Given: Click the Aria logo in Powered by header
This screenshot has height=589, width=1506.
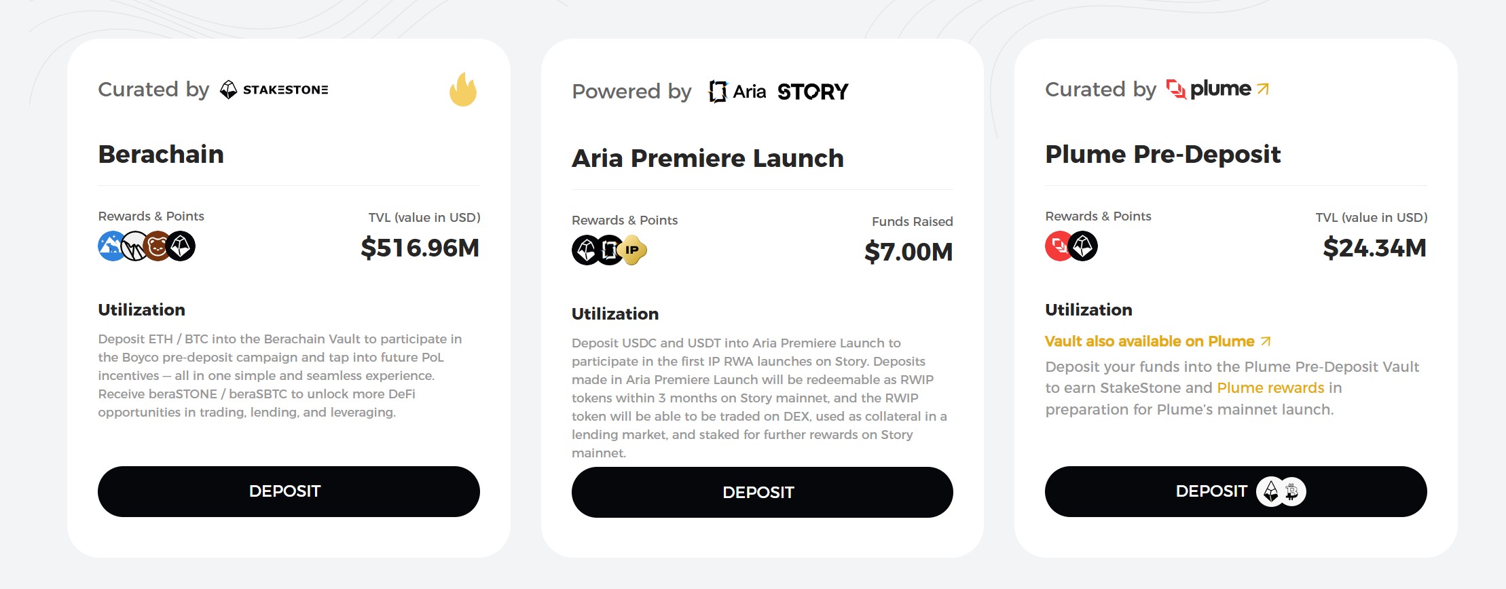Looking at the screenshot, I should [737, 92].
